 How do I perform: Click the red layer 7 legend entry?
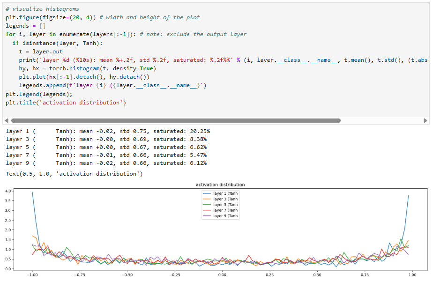tap(225, 210)
